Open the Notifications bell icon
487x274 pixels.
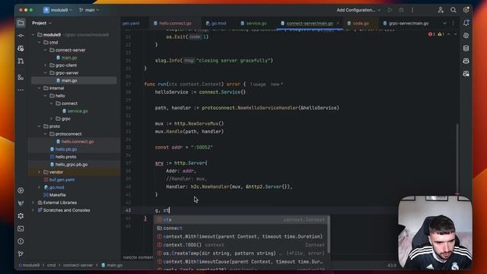pyautogui.click(x=466, y=23)
